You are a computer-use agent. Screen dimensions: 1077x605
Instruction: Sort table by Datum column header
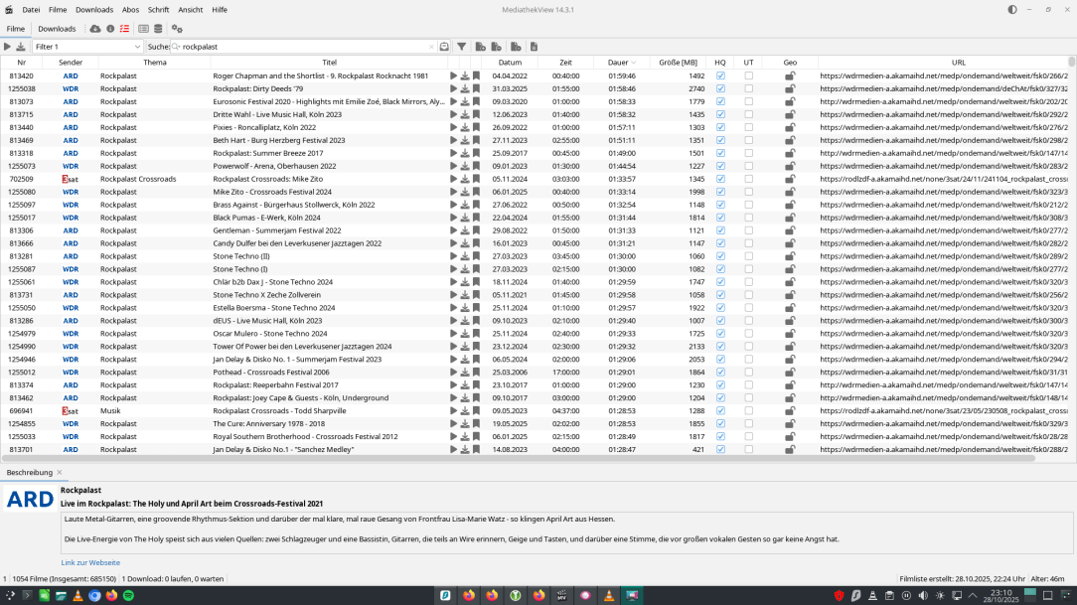click(510, 63)
